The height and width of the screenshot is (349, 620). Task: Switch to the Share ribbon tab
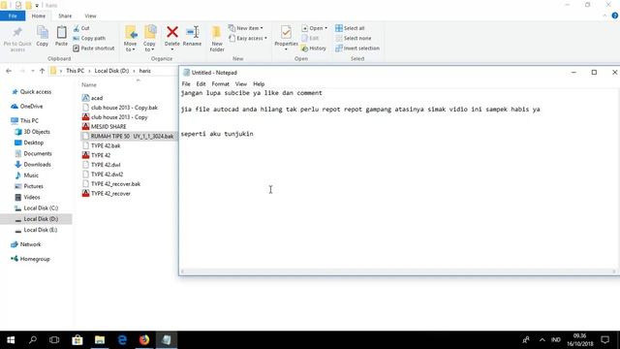point(65,16)
